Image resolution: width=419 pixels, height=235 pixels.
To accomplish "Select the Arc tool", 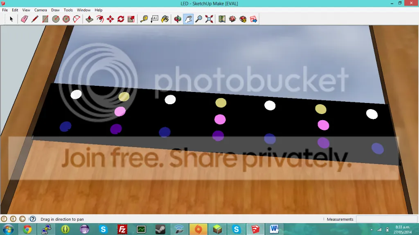I will point(77,19).
